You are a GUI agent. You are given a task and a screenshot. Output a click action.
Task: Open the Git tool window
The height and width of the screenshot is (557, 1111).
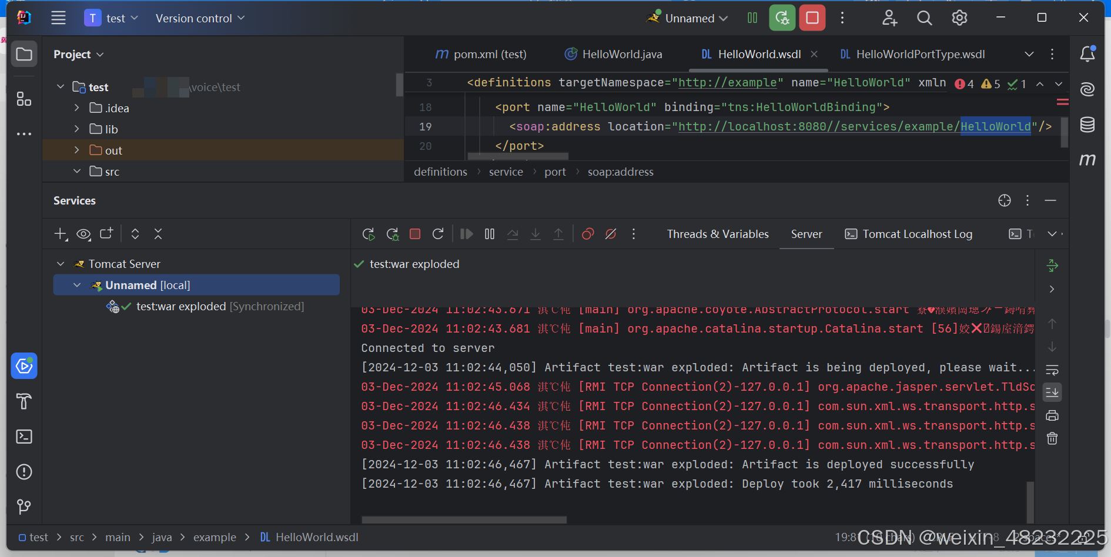click(24, 506)
